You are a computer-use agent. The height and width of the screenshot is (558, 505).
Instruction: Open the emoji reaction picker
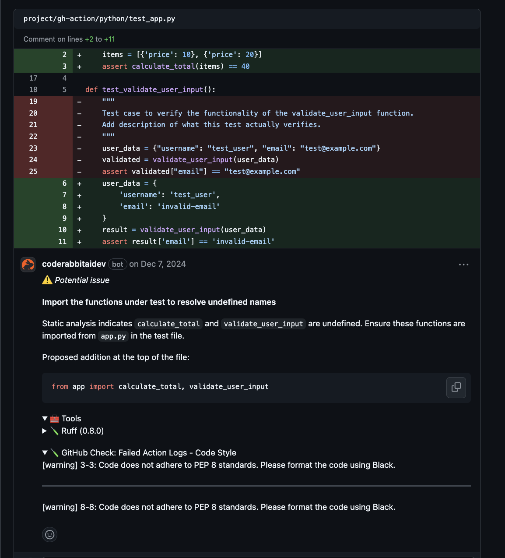pos(49,534)
